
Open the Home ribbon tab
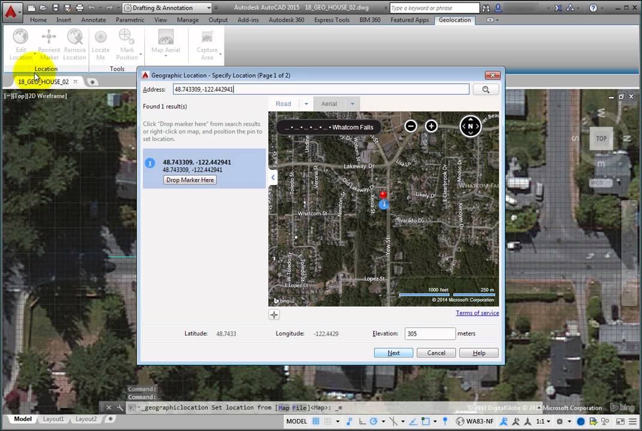38,20
